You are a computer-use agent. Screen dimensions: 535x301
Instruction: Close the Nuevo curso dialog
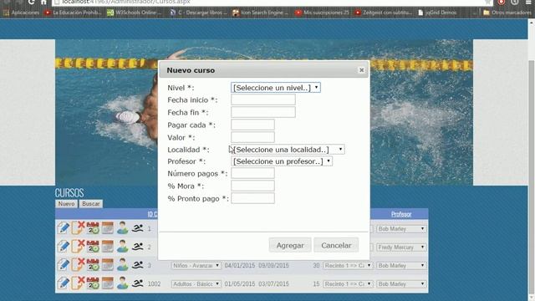pyautogui.click(x=361, y=70)
